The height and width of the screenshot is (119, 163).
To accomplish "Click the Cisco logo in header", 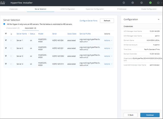I will (x=3, y=3).
